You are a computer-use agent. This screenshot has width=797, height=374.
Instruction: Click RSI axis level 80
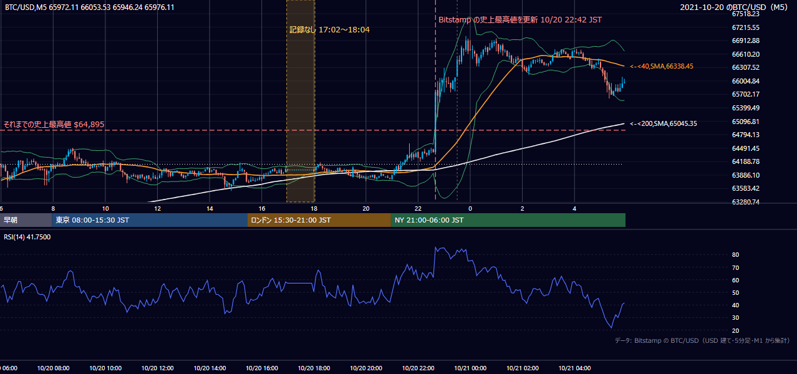[735, 255]
